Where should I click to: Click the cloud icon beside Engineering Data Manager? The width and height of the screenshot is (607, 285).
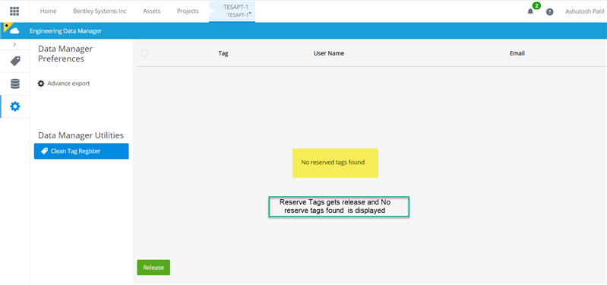pos(14,31)
